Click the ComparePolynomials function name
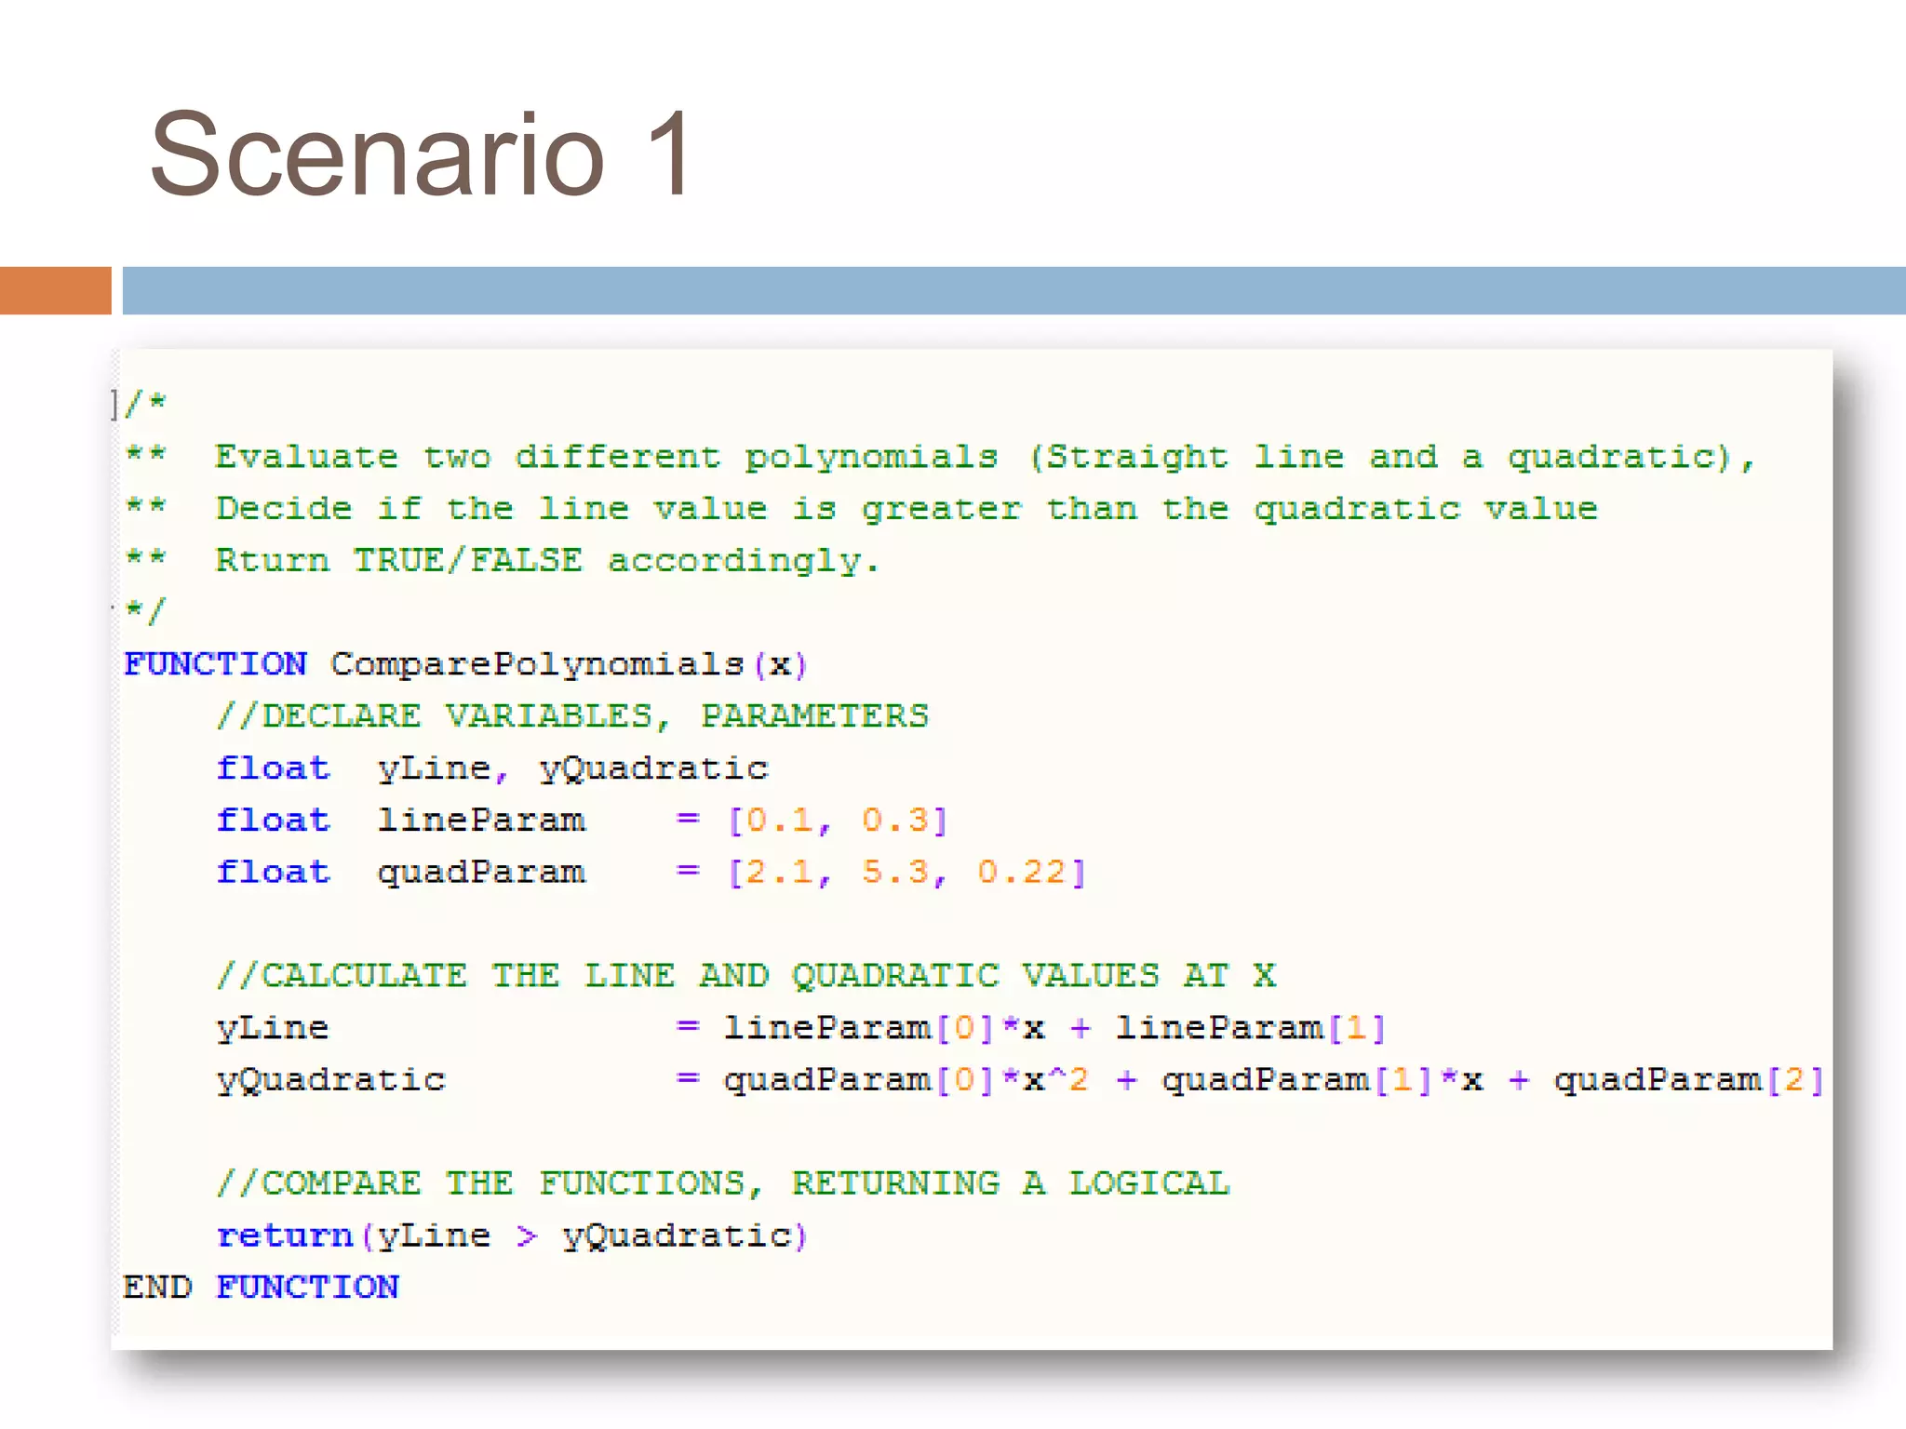 pos(537,664)
